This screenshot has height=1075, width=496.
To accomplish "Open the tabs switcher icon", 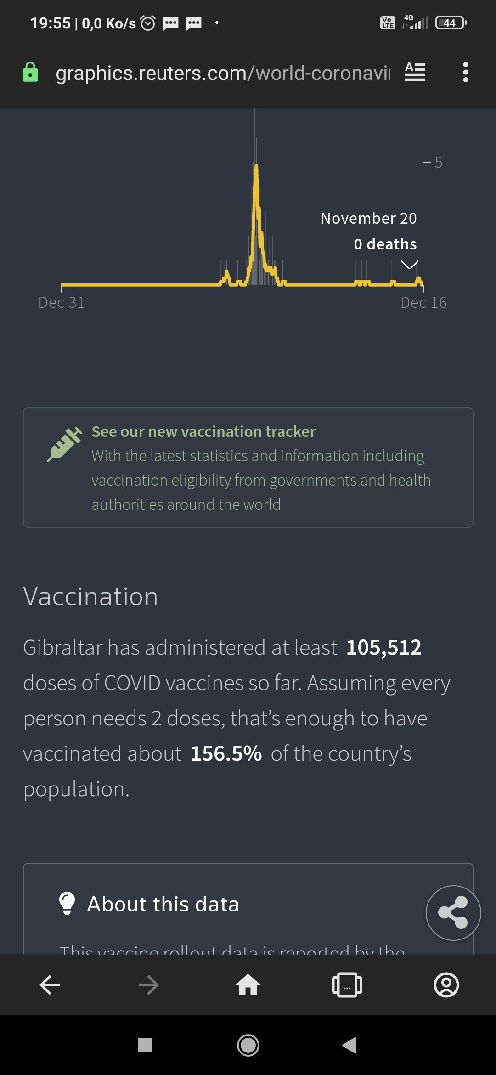I will (347, 984).
